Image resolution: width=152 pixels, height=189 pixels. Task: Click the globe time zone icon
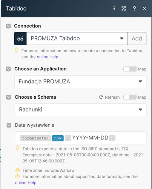pyautogui.click(x=17, y=170)
